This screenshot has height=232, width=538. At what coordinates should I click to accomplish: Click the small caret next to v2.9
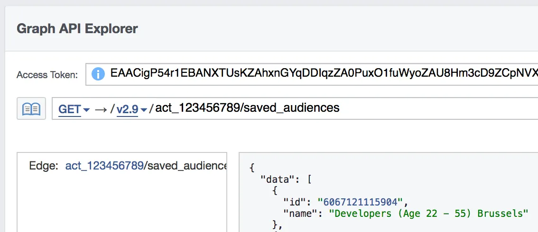click(x=144, y=110)
